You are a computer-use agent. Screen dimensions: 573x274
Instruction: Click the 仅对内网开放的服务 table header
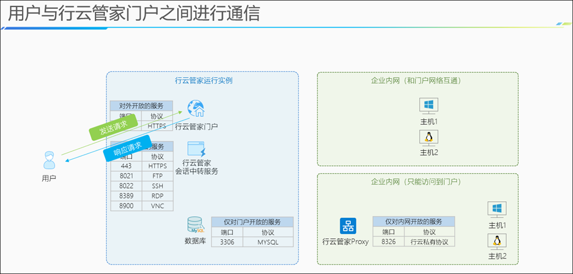[x=413, y=221]
